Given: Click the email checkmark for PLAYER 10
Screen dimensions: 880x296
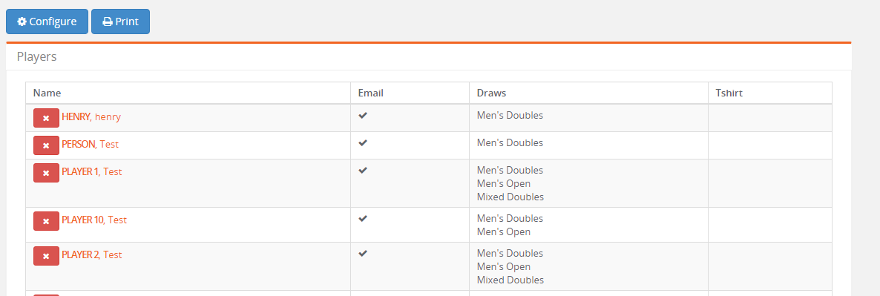Looking at the screenshot, I should point(363,219).
